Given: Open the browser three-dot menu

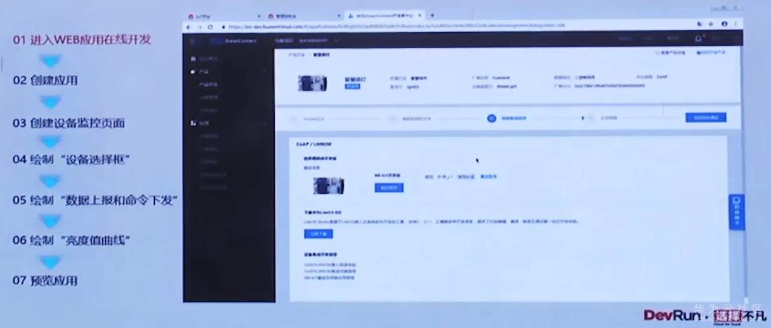Looking at the screenshot, I should 737,23.
